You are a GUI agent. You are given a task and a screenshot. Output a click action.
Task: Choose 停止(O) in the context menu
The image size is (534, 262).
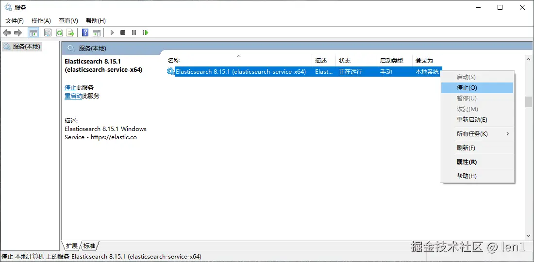point(477,87)
